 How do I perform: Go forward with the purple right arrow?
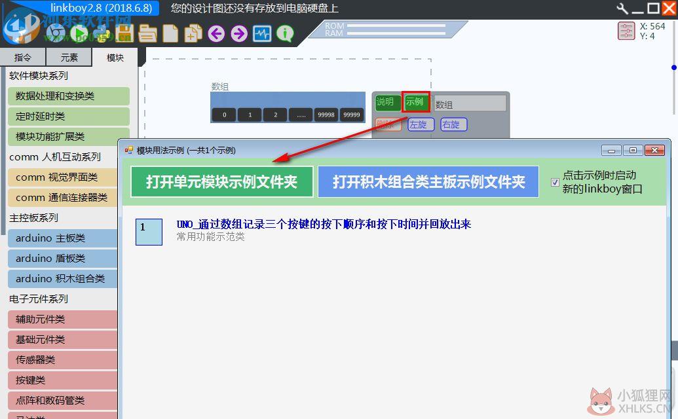[239, 33]
